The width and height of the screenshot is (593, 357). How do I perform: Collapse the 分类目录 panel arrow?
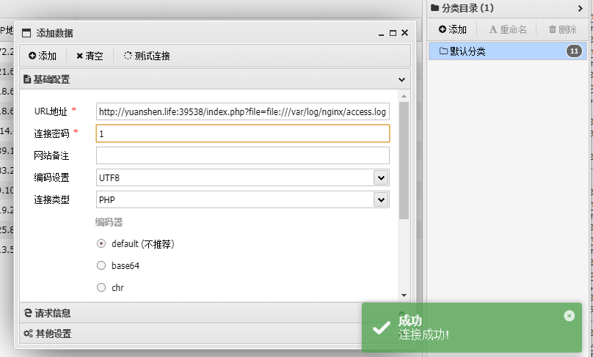580,8
